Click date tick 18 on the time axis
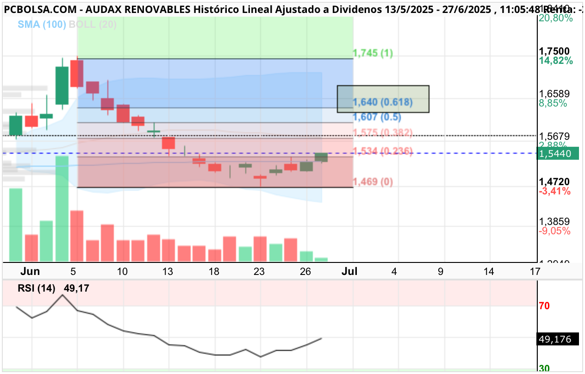The image size is (585, 374). (214, 271)
